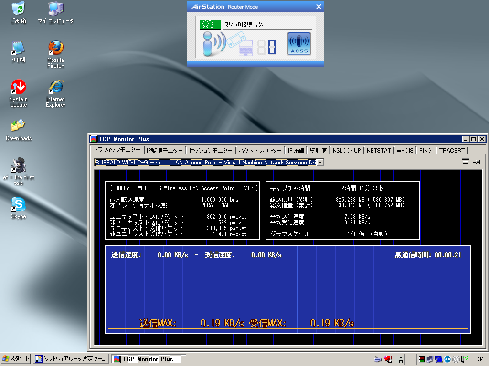Click the 送信MAX '0.19 KB/s' readout
Image resolution: width=489 pixels, height=366 pixels.
click(222, 323)
